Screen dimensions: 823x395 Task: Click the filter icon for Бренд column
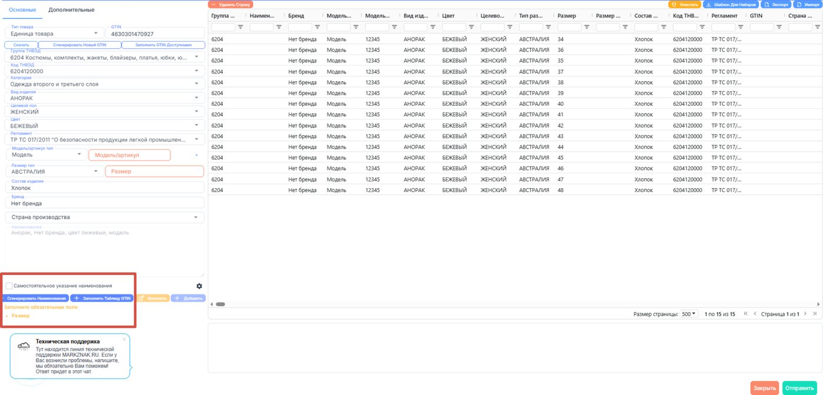(317, 27)
